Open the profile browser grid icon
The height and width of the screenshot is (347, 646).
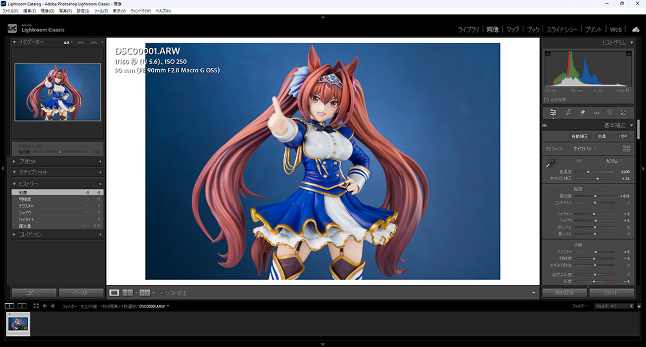626,149
